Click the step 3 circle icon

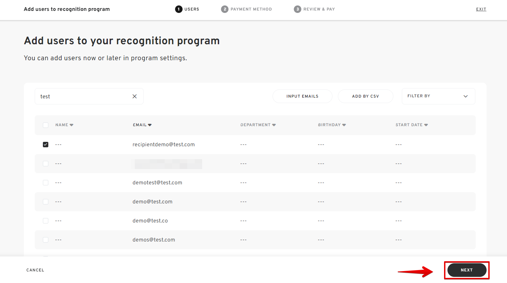click(297, 9)
